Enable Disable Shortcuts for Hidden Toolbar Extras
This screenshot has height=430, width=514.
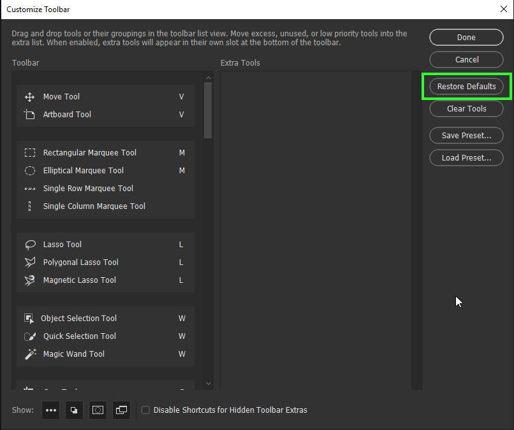pos(145,410)
